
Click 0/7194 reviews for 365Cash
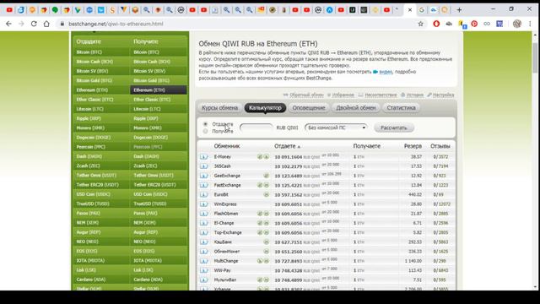pos(440,166)
